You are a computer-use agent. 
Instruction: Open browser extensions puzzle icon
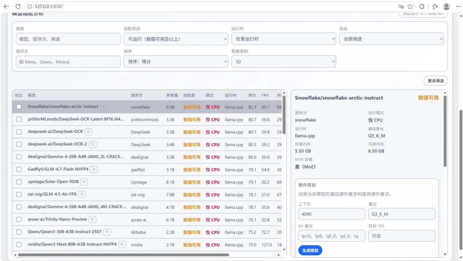coord(422,6)
